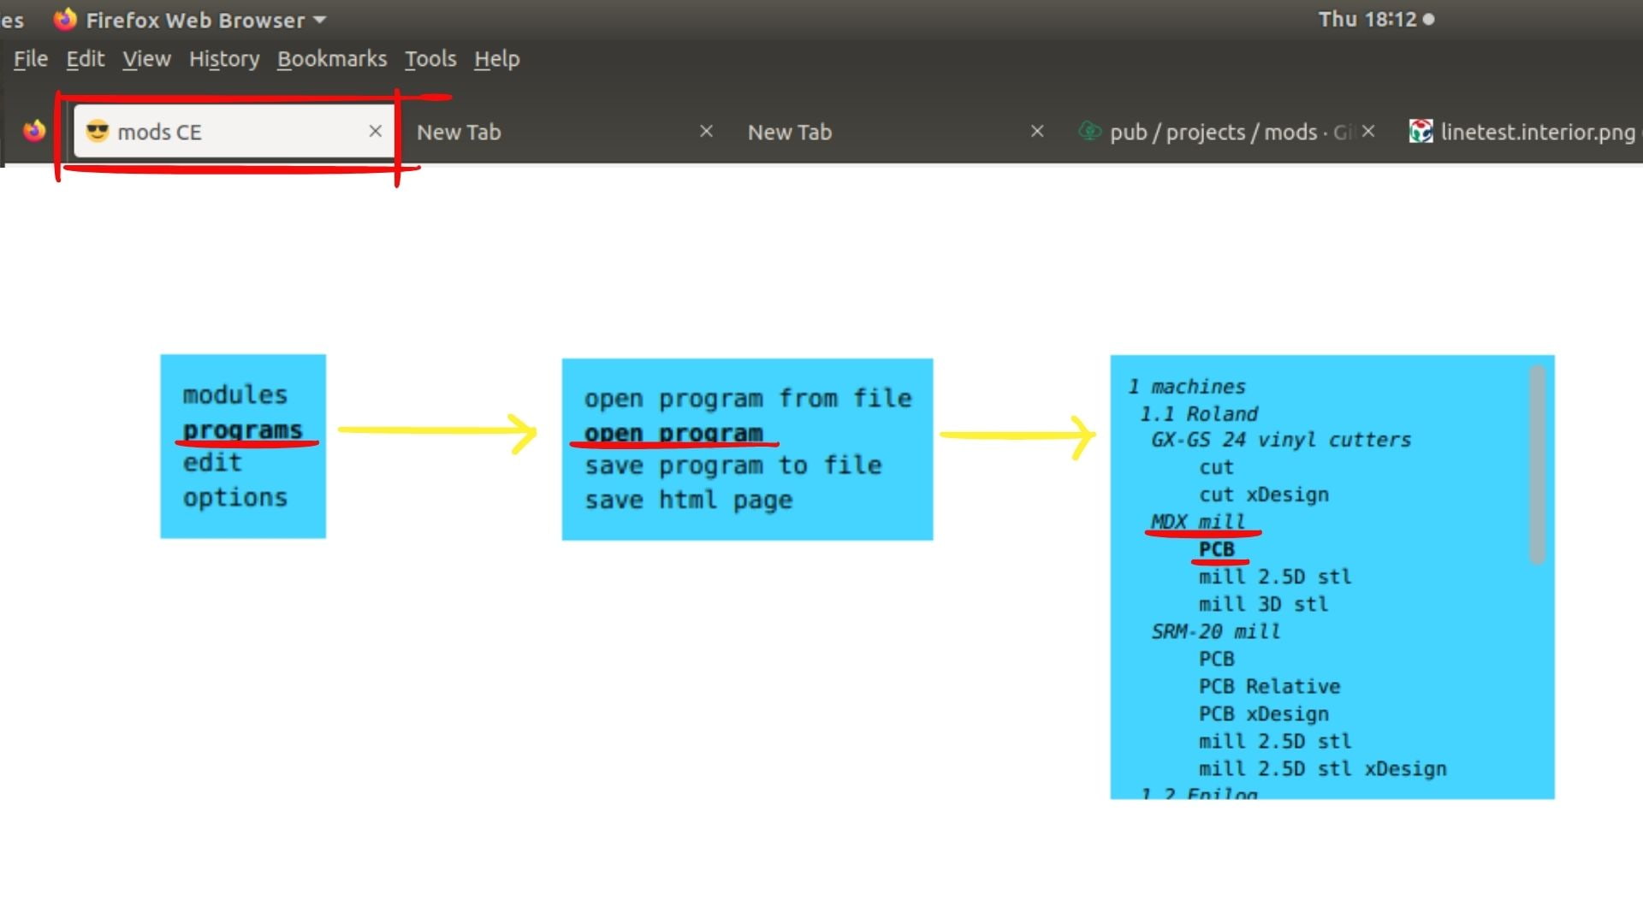Image resolution: width=1643 pixels, height=924 pixels.
Task: Choose open program option
Action: [673, 433]
